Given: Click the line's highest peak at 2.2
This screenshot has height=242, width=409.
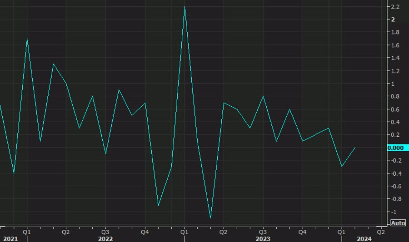Looking at the screenshot, I should tap(185, 7).
